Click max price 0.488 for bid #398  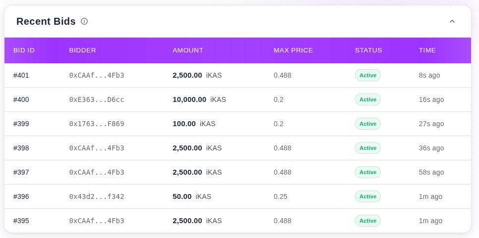(x=283, y=148)
